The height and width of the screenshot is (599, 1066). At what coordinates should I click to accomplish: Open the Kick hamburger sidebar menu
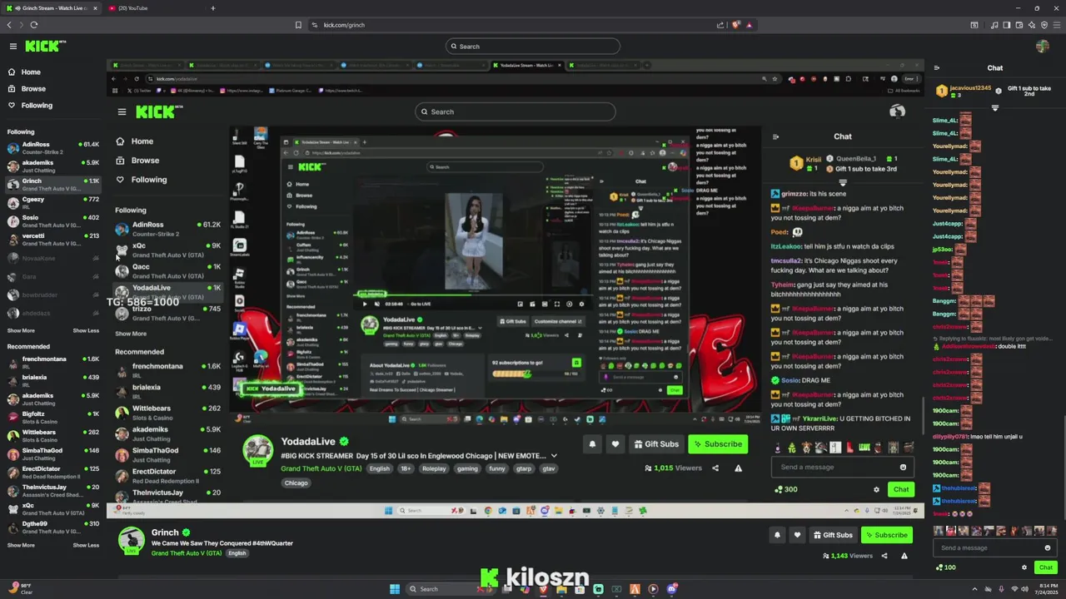tap(13, 47)
